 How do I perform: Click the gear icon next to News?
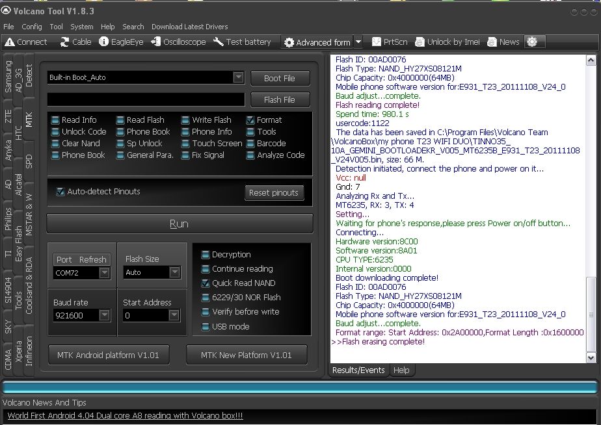tap(532, 42)
